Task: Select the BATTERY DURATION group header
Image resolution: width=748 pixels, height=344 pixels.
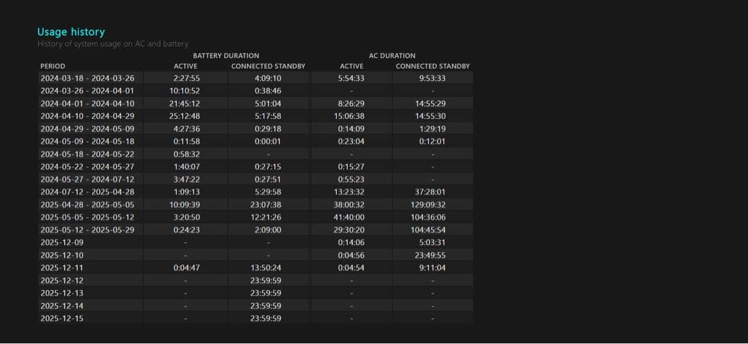Action: [x=226, y=55]
